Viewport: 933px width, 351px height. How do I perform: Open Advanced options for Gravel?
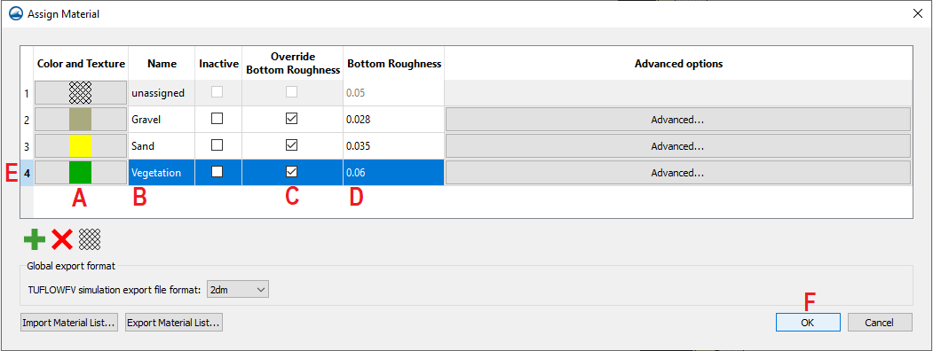click(x=677, y=120)
